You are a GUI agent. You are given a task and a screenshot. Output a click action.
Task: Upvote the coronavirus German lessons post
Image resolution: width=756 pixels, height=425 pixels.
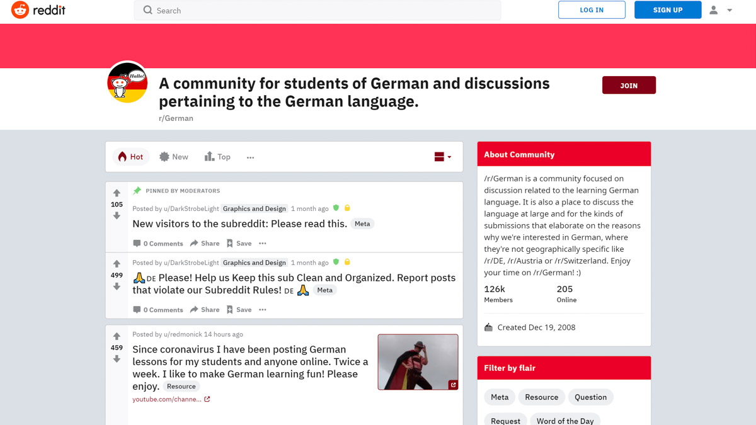pyautogui.click(x=117, y=336)
